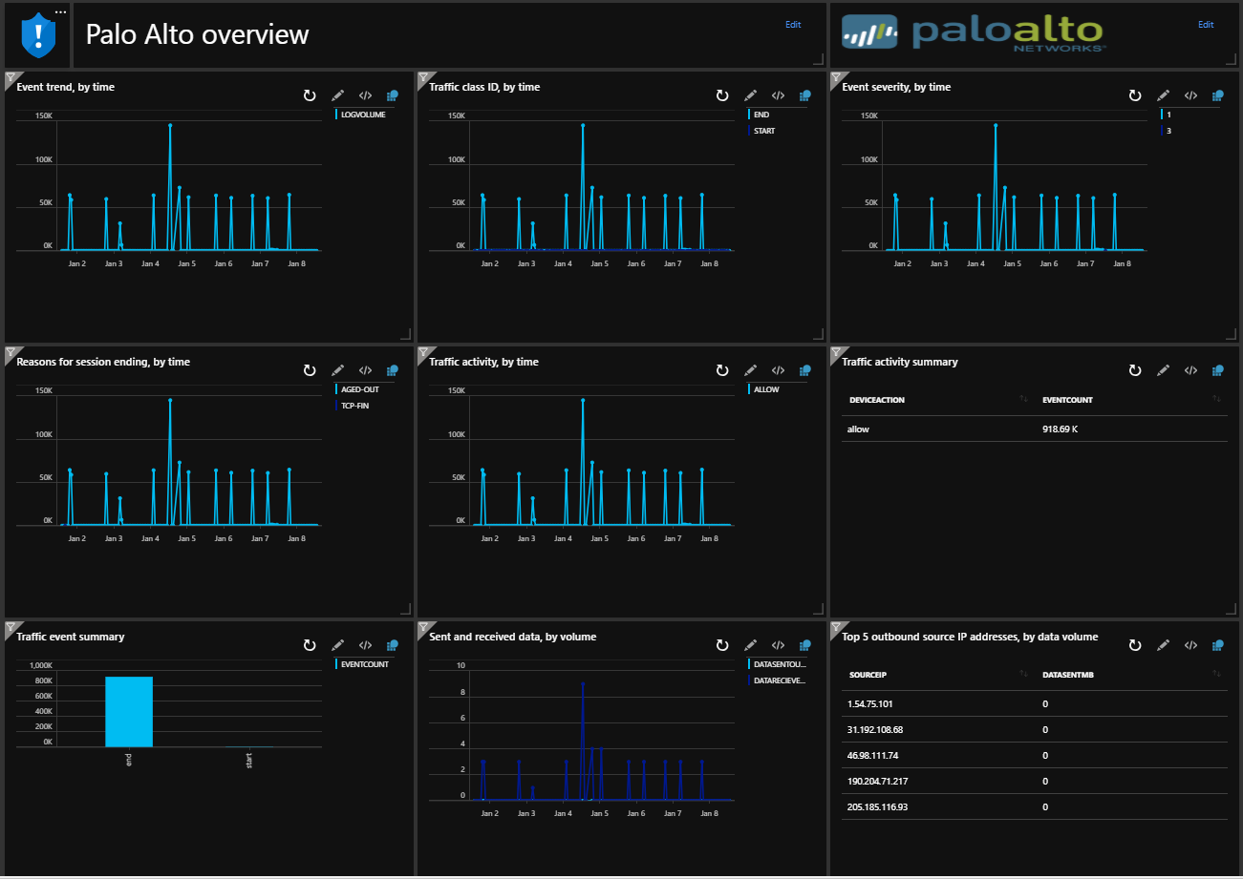Toggle the ALLOW legend series

coord(763,389)
